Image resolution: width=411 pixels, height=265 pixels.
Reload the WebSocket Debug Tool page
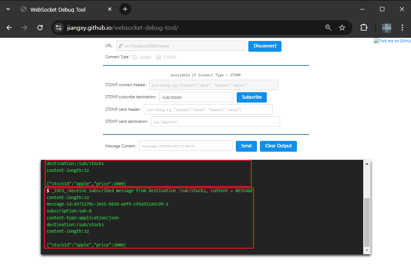40,28
